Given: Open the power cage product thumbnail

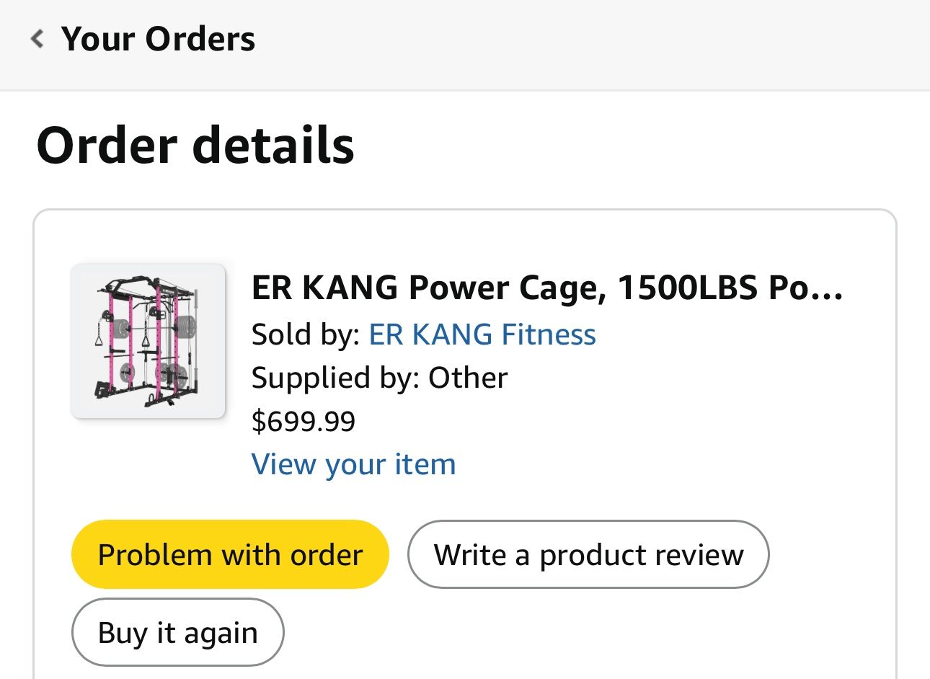Looking at the screenshot, I should click(x=148, y=341).
